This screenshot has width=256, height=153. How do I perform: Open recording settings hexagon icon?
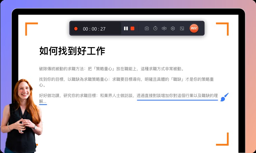(173, 28)
